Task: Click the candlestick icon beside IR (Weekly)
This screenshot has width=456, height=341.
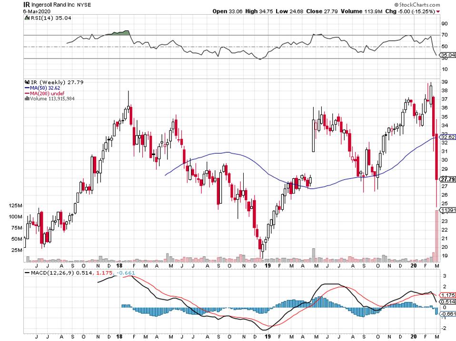Action: pos(27,82)
